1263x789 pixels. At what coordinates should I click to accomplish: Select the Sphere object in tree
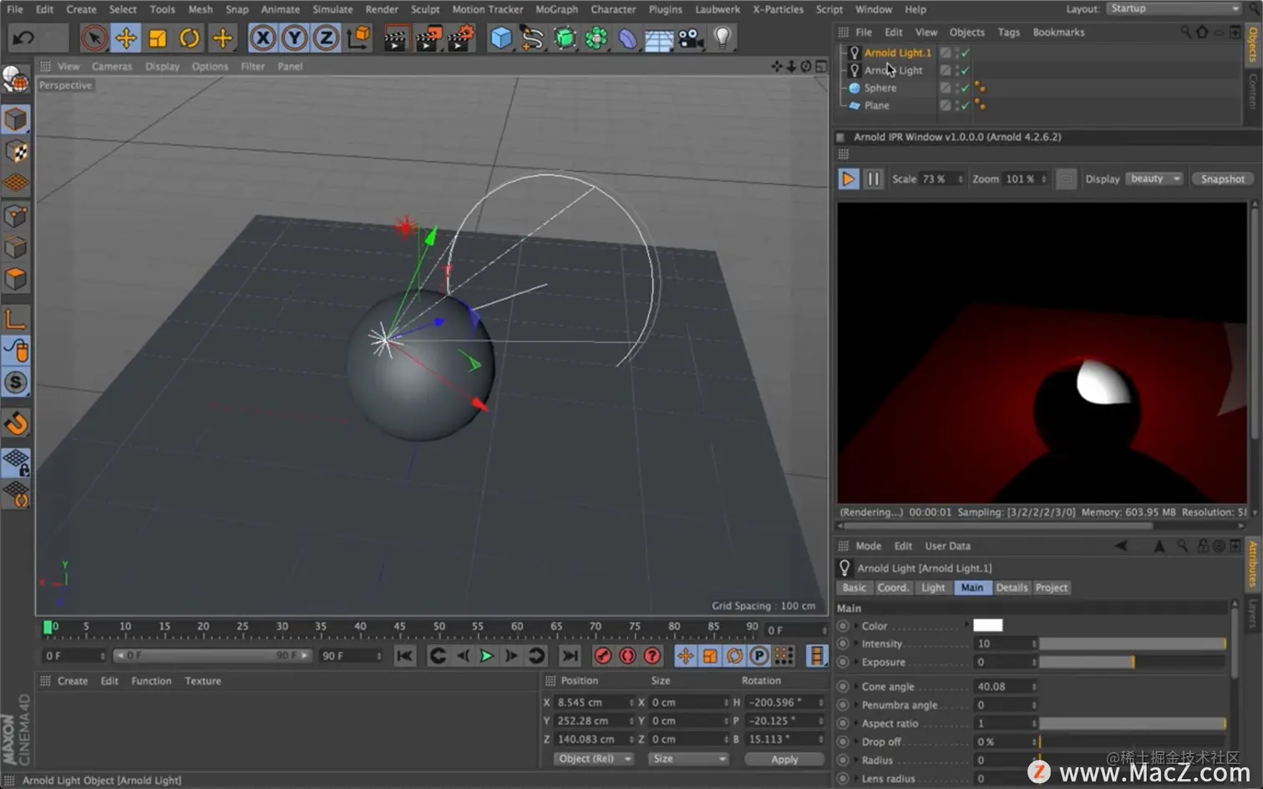tap(880, 88)
